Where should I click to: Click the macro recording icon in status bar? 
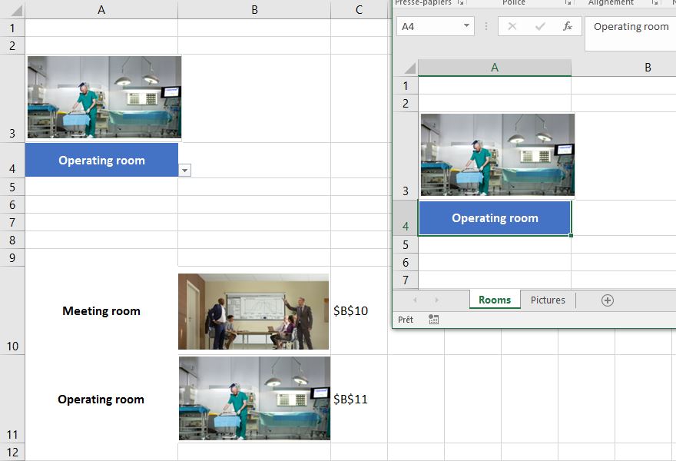click(x=434, y=320)
